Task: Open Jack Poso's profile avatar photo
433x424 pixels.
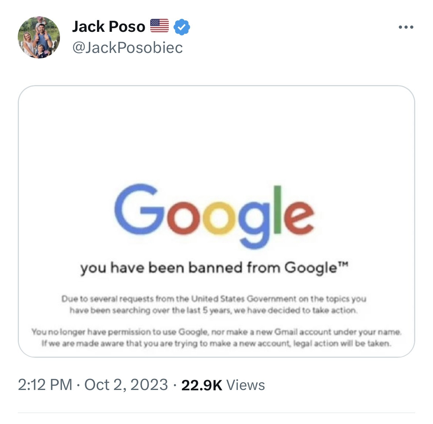Action: click(39, 37)
